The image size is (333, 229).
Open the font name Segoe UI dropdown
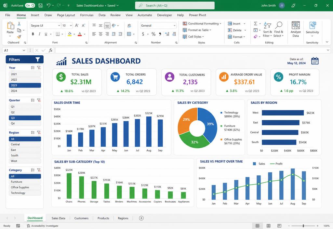pos(59,25)
